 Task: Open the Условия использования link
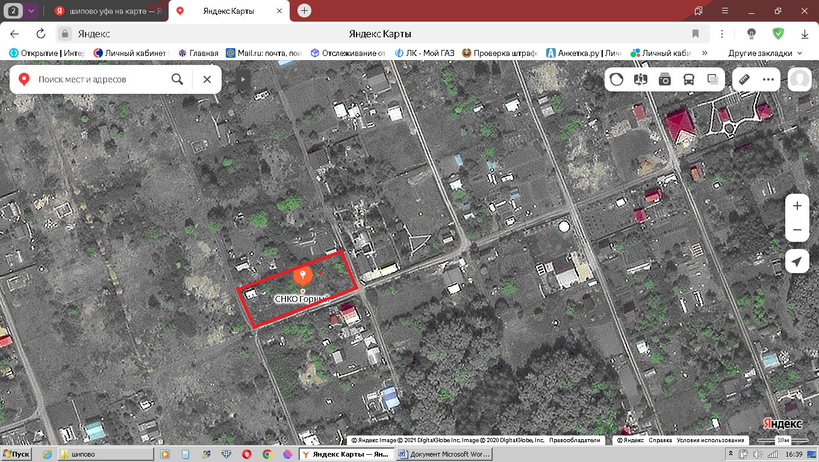(x=711, y=440)
